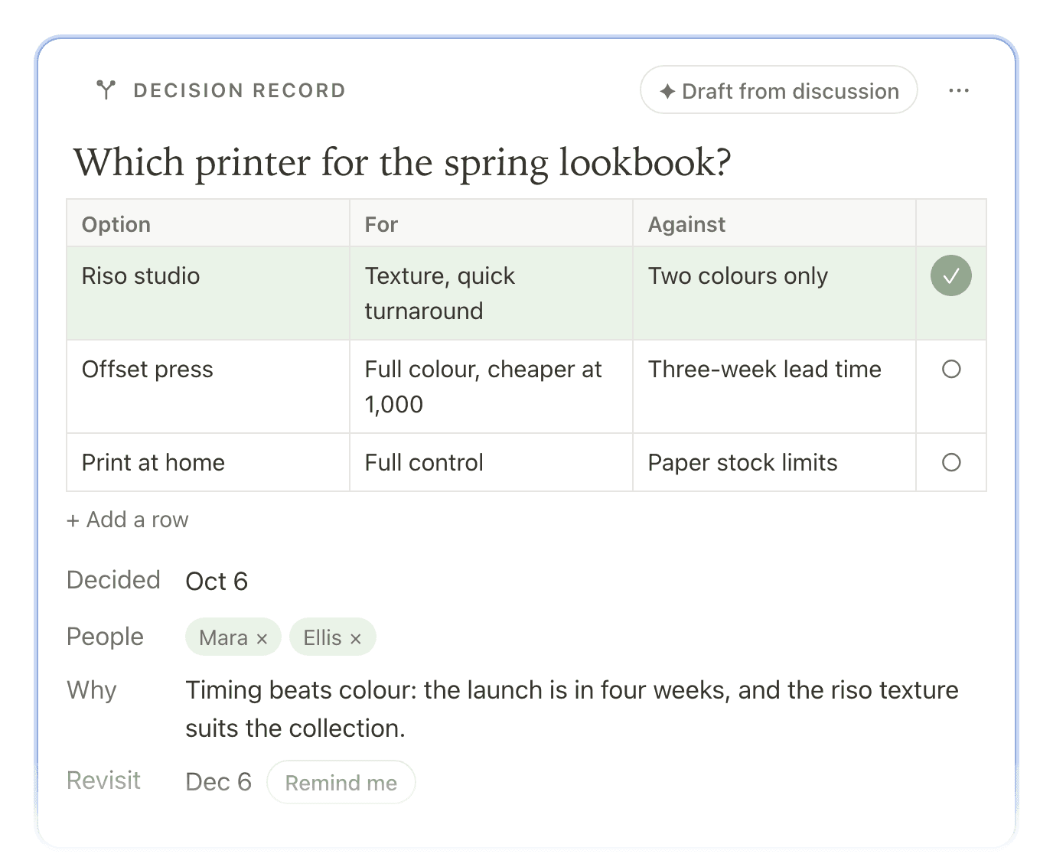Click the Texture, quick turnaround cell
Image resolution: width=1053 pixels, height=857 pixels.
click(x=491, y=294)
